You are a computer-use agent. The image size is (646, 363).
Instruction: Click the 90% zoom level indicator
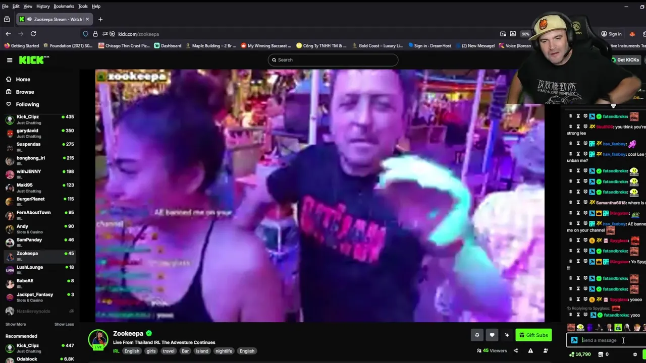(x=526, y=34)
